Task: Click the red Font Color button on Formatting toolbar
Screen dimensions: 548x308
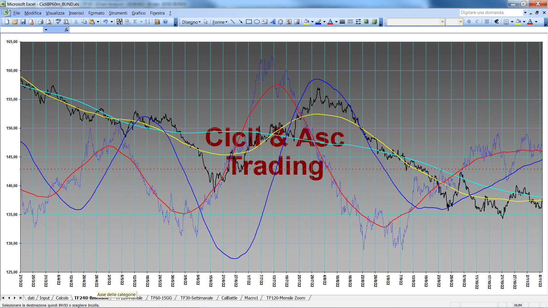Action: pyautogui.click(x=530, y=22)
